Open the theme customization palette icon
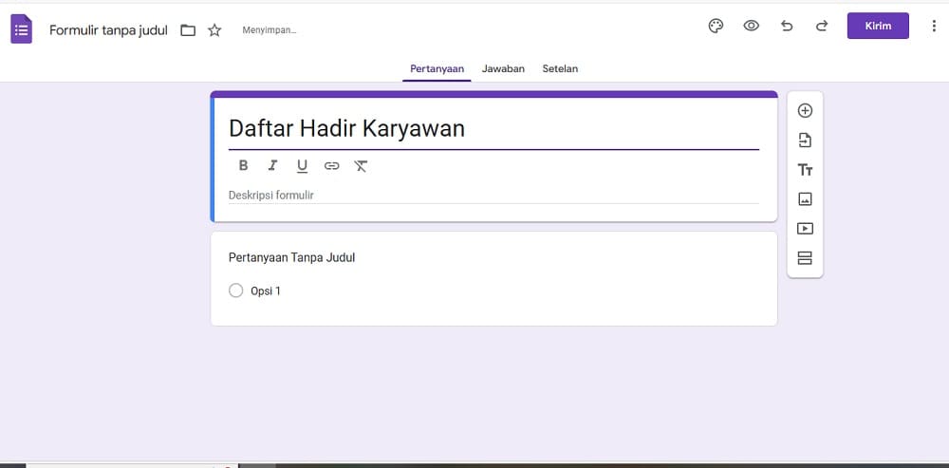 point(716,26)
